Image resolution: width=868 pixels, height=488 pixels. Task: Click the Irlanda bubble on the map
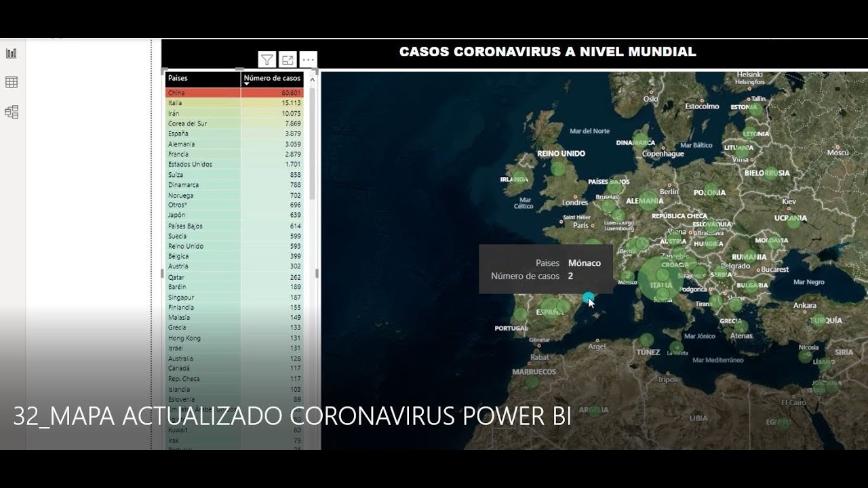520,179
